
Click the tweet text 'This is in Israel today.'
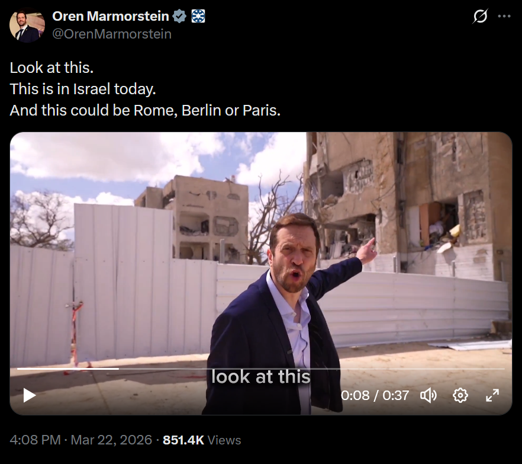tap(83, 89)
